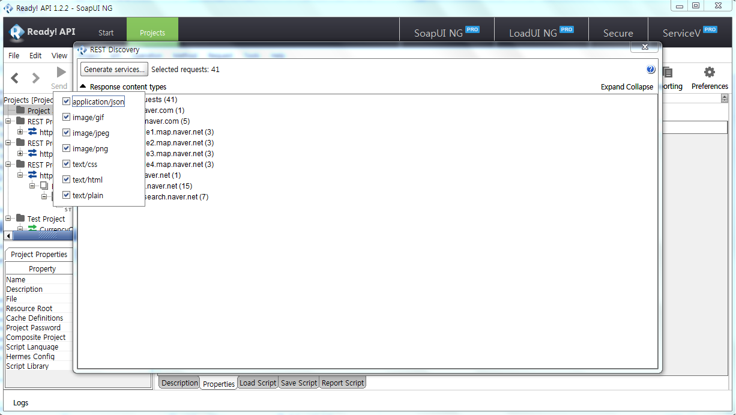Open Preferences via the gear icon
The image size is (736, 415).
[x=709, y=73]
